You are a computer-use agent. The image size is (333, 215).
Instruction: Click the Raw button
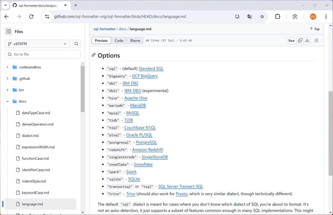(x=291, y=41)
